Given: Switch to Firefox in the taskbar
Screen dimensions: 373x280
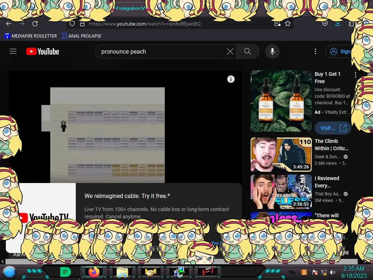Looking at the screenshot, I should coord(94,272).
